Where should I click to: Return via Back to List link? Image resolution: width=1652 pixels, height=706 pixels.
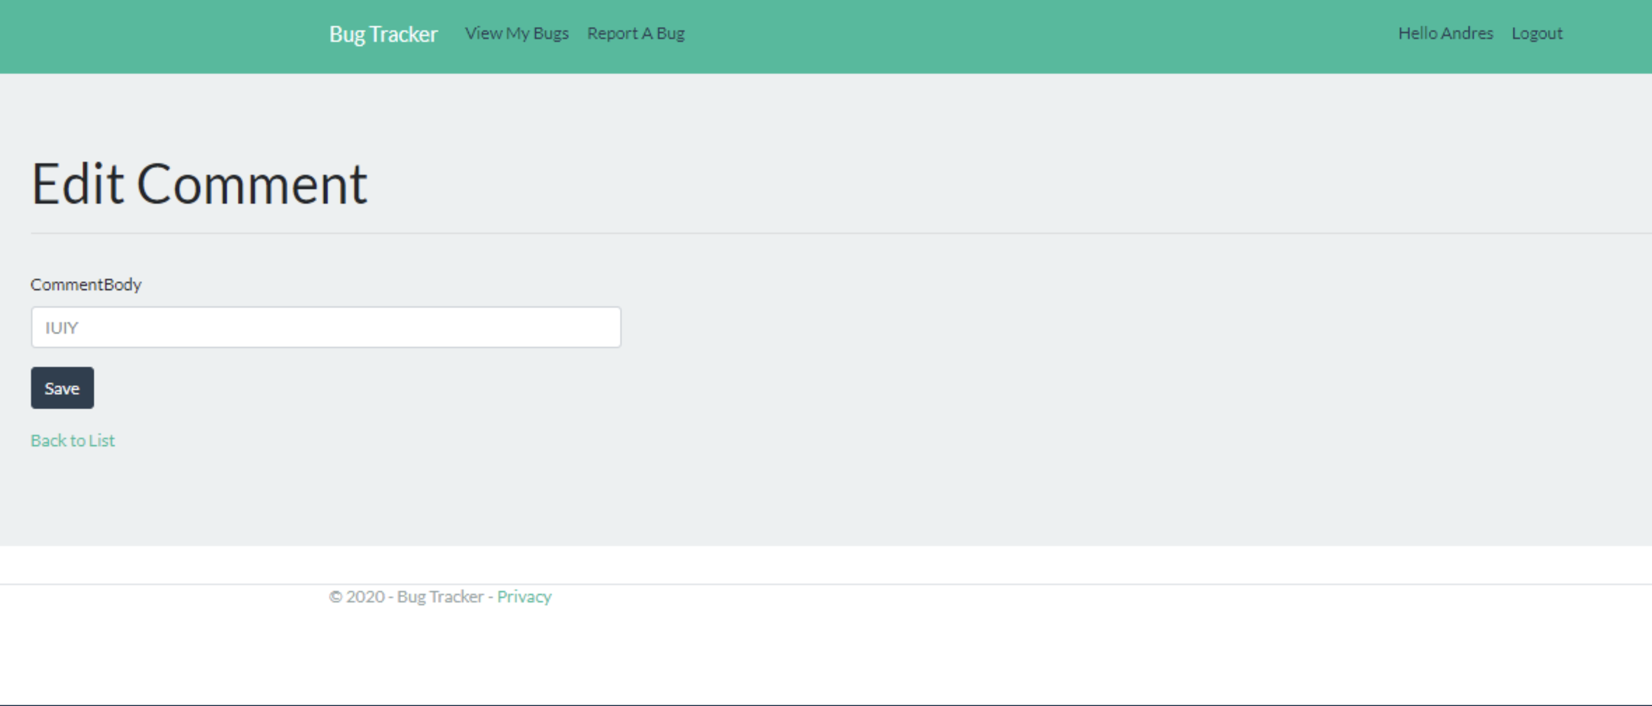click(72, 441)
